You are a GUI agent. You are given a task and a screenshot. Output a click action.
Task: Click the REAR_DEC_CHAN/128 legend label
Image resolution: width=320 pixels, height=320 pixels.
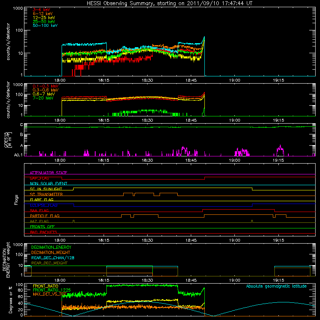[x=53, y=258]
